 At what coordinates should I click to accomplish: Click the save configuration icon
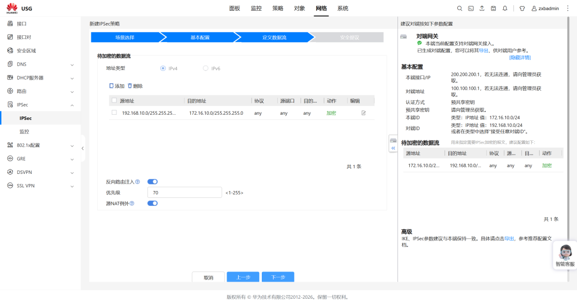(494, 9)
